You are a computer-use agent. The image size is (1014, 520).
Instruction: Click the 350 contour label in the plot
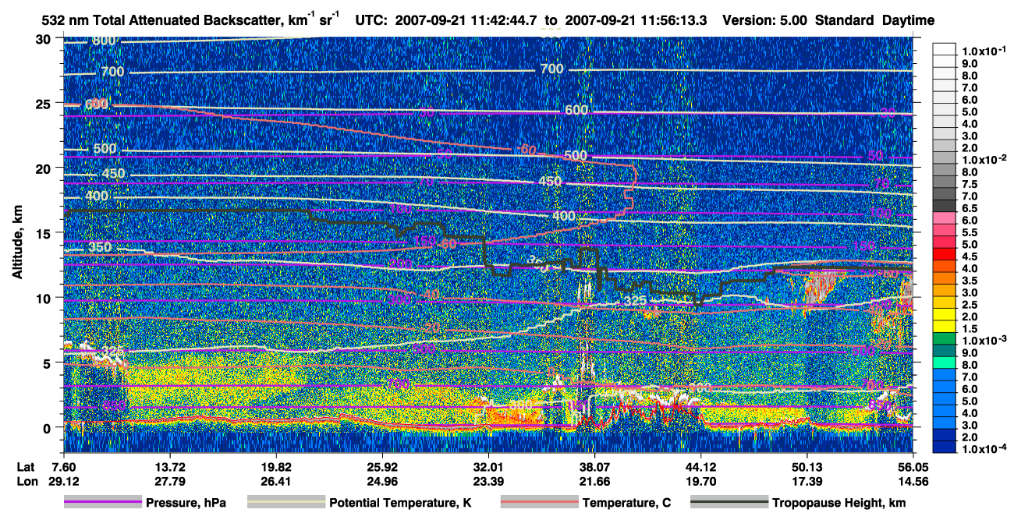point(100,248)
